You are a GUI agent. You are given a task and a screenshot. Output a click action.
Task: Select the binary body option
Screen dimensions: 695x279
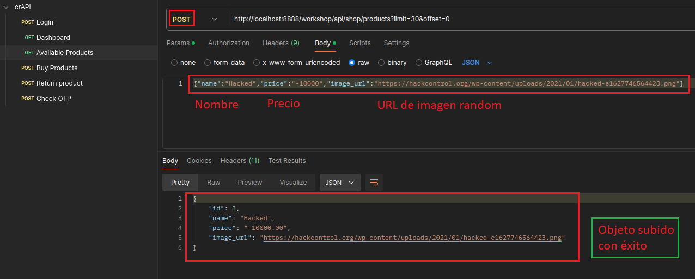coord(381,63)
